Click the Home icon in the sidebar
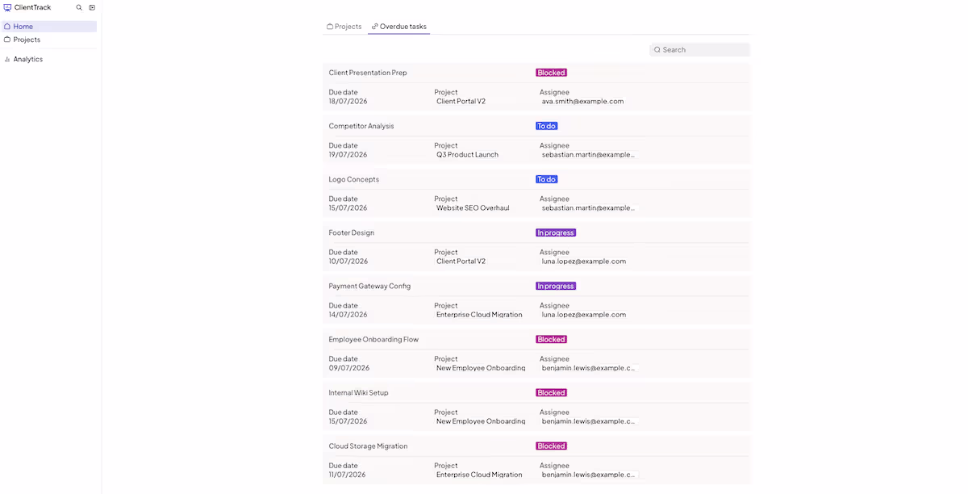This screenshot has height=494, width=968. pyautogui.click(x=7, y=27)
